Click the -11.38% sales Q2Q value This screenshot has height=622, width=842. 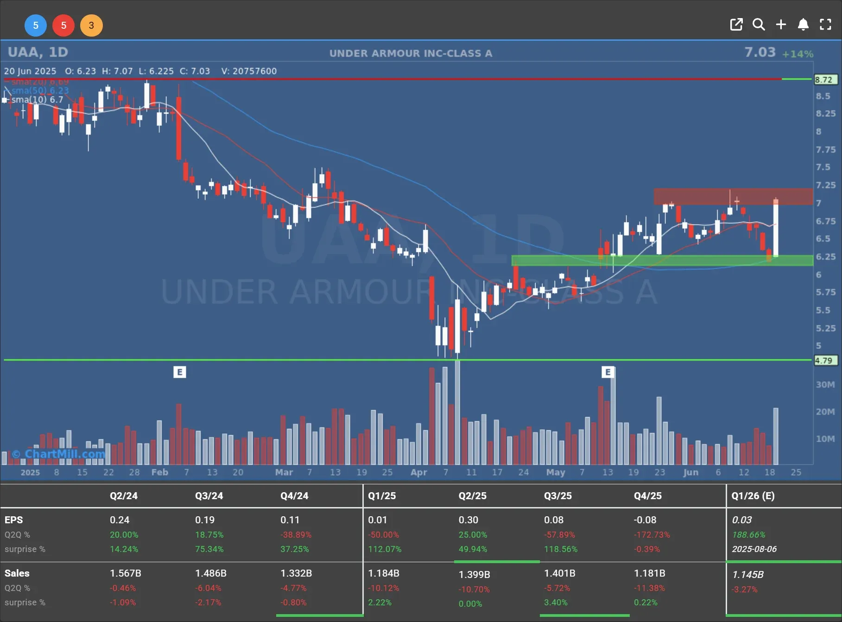tap(649, 588)
